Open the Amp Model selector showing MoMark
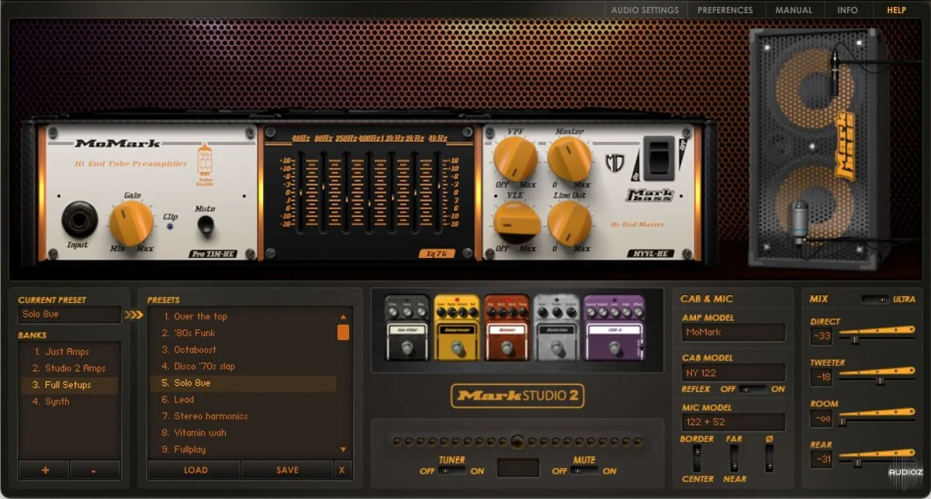This screenshot has height=499, width=931. (733, 332)
